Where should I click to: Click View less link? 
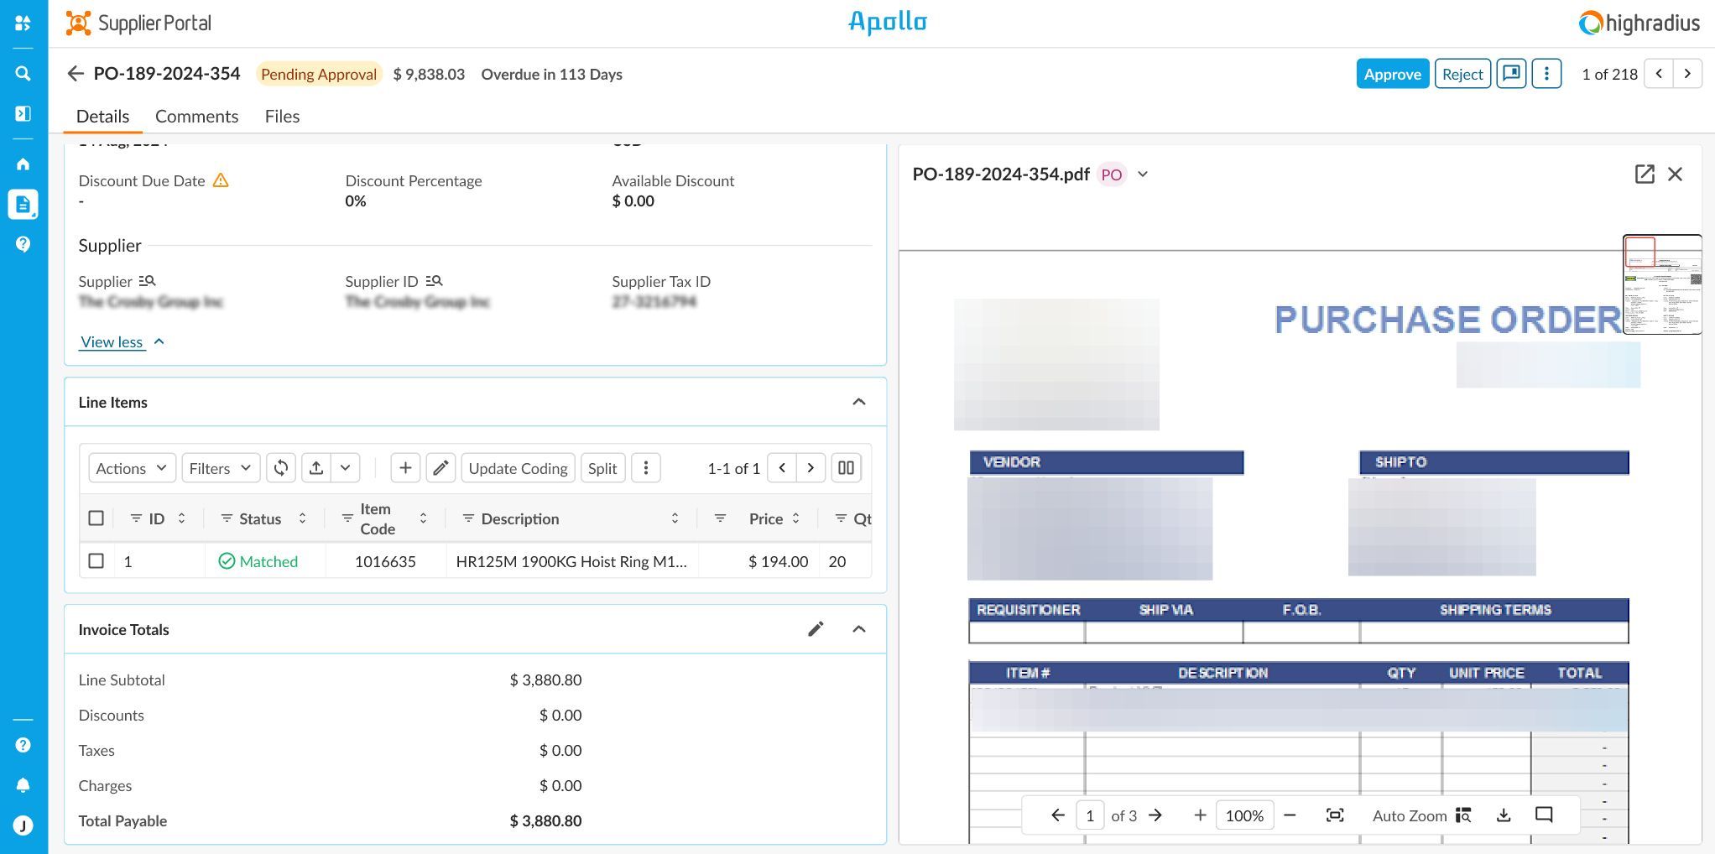[x=112, y=342]
